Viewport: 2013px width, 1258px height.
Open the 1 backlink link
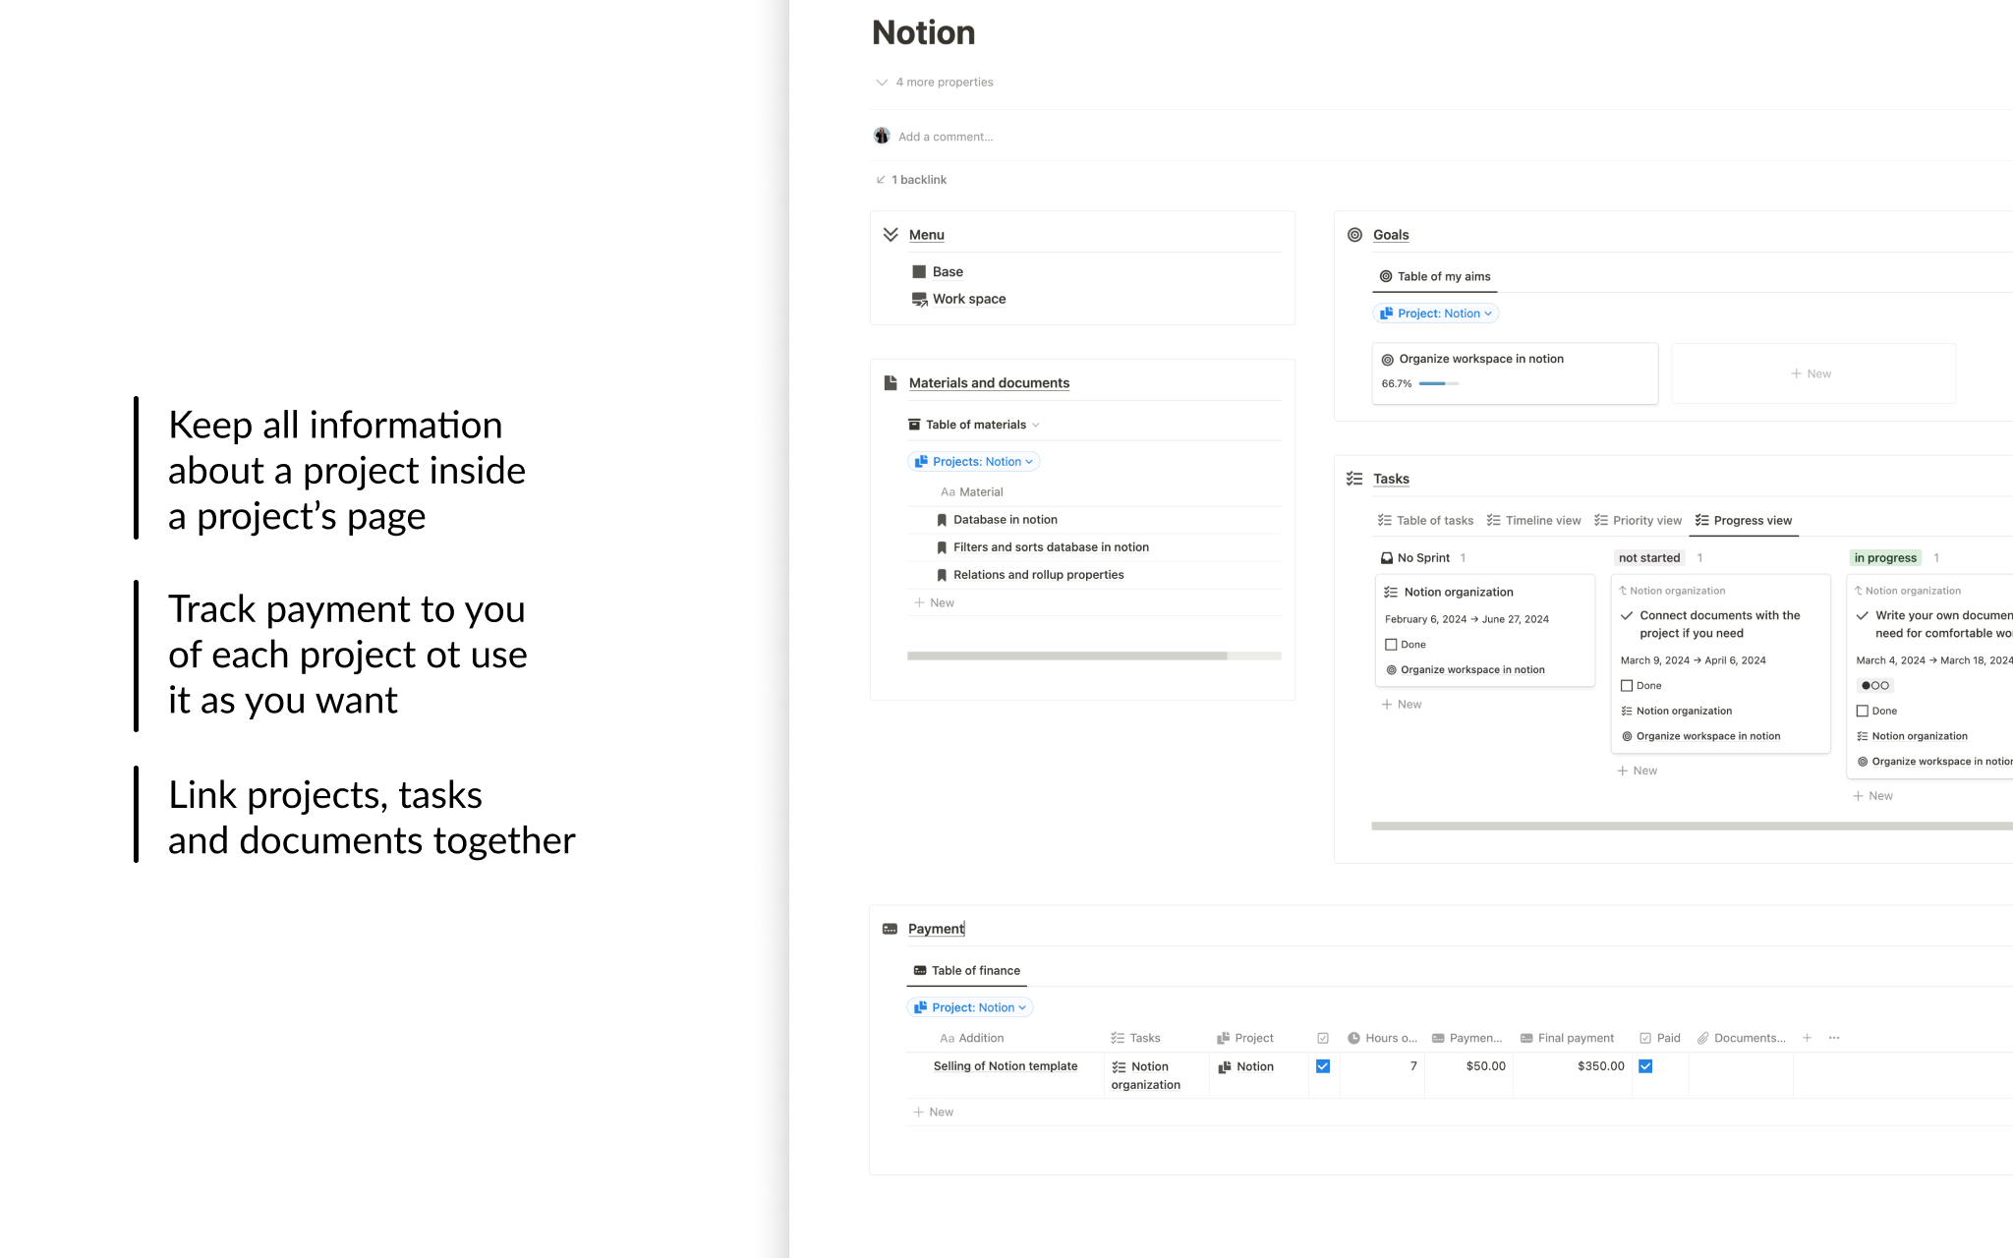916,179
